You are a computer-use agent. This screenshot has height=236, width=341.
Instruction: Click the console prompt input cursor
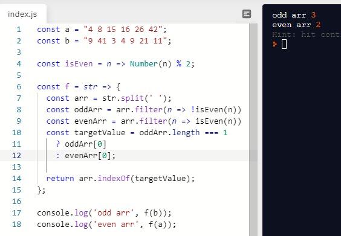click(x=284, y=44)
